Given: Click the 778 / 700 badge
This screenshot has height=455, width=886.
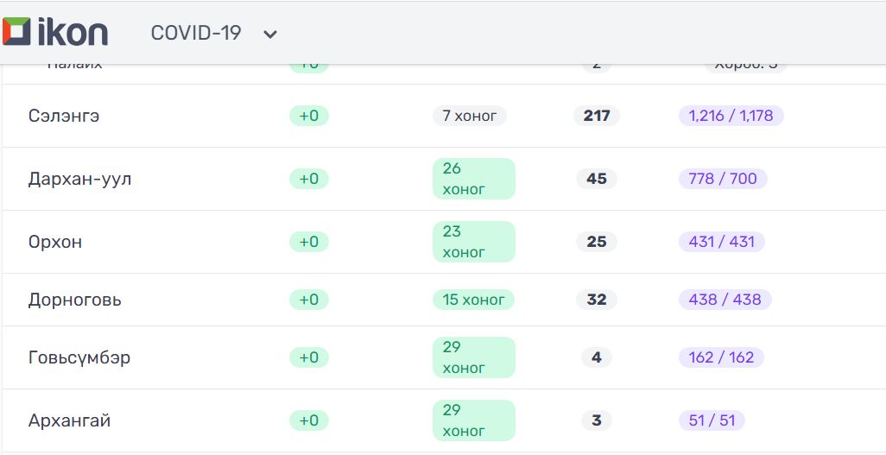Looking at the screenshot, I should click(723, 179).
